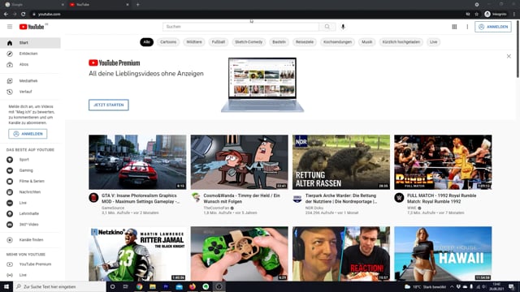Open the NDR Doku channel link
The width and height of the screenshot is (520, 292).
coord(314,208)
